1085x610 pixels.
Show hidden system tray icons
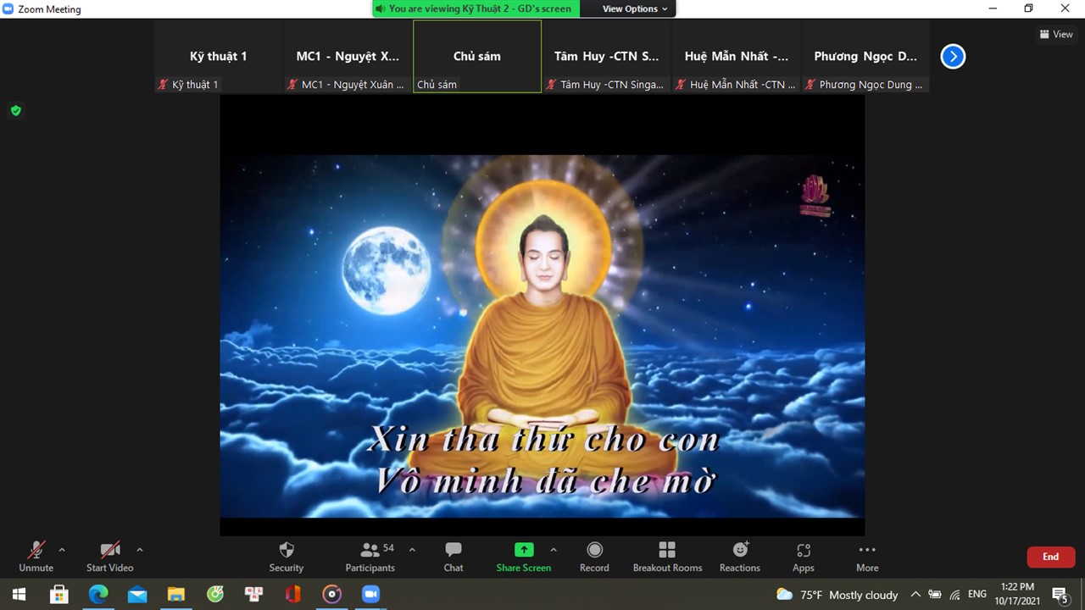coord(915,595)
